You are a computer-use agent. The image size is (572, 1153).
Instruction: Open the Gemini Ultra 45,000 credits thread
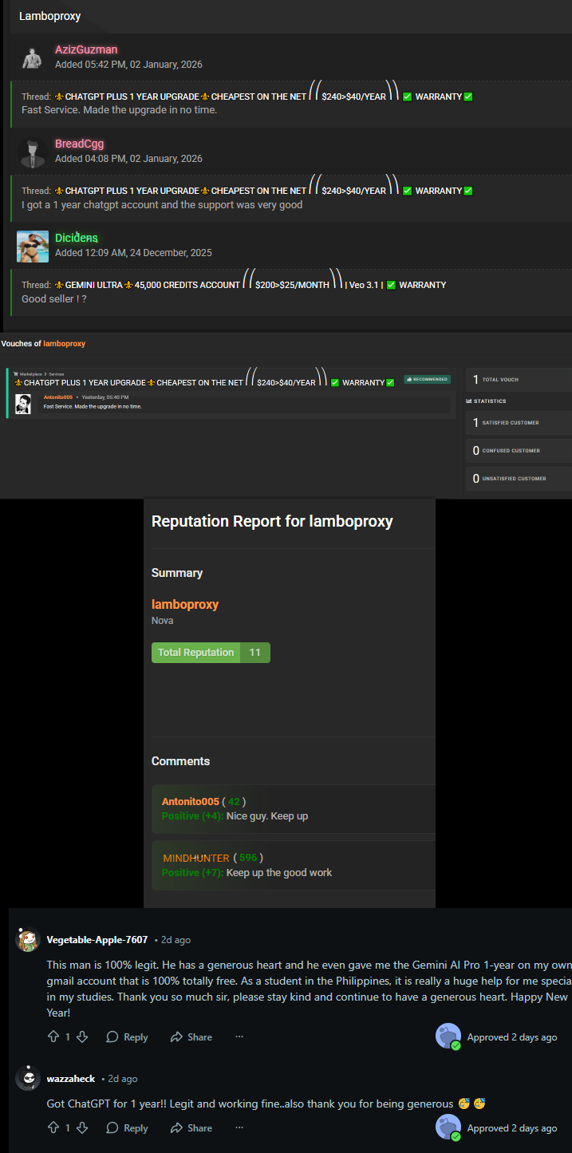coord(250,285)
